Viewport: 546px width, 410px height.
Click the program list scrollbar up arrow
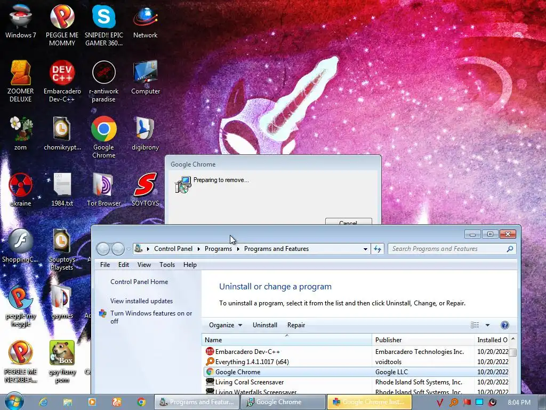(512, 339)
